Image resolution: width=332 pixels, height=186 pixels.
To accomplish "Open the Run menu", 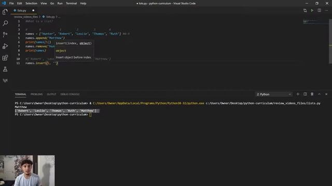I will 60,4.
